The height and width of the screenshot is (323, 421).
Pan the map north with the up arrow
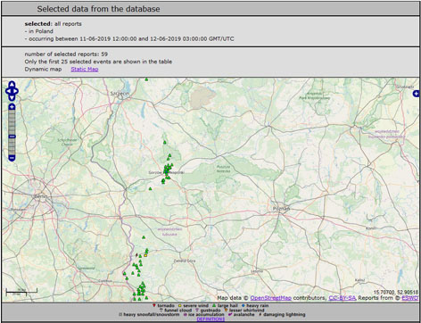[12, 85]
